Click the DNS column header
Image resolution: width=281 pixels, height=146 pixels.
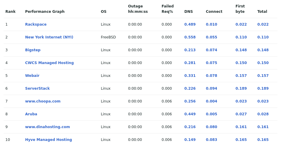tap(189, 11)
